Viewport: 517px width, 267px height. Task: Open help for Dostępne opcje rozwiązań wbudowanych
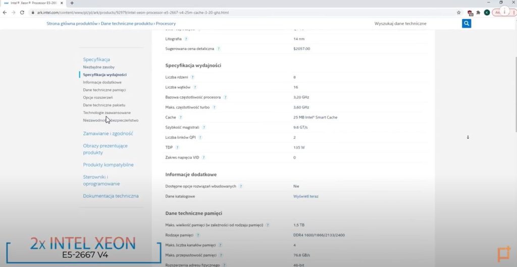pos(241,186)
